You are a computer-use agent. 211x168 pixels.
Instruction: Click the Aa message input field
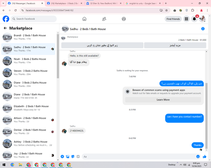[138, 157]
